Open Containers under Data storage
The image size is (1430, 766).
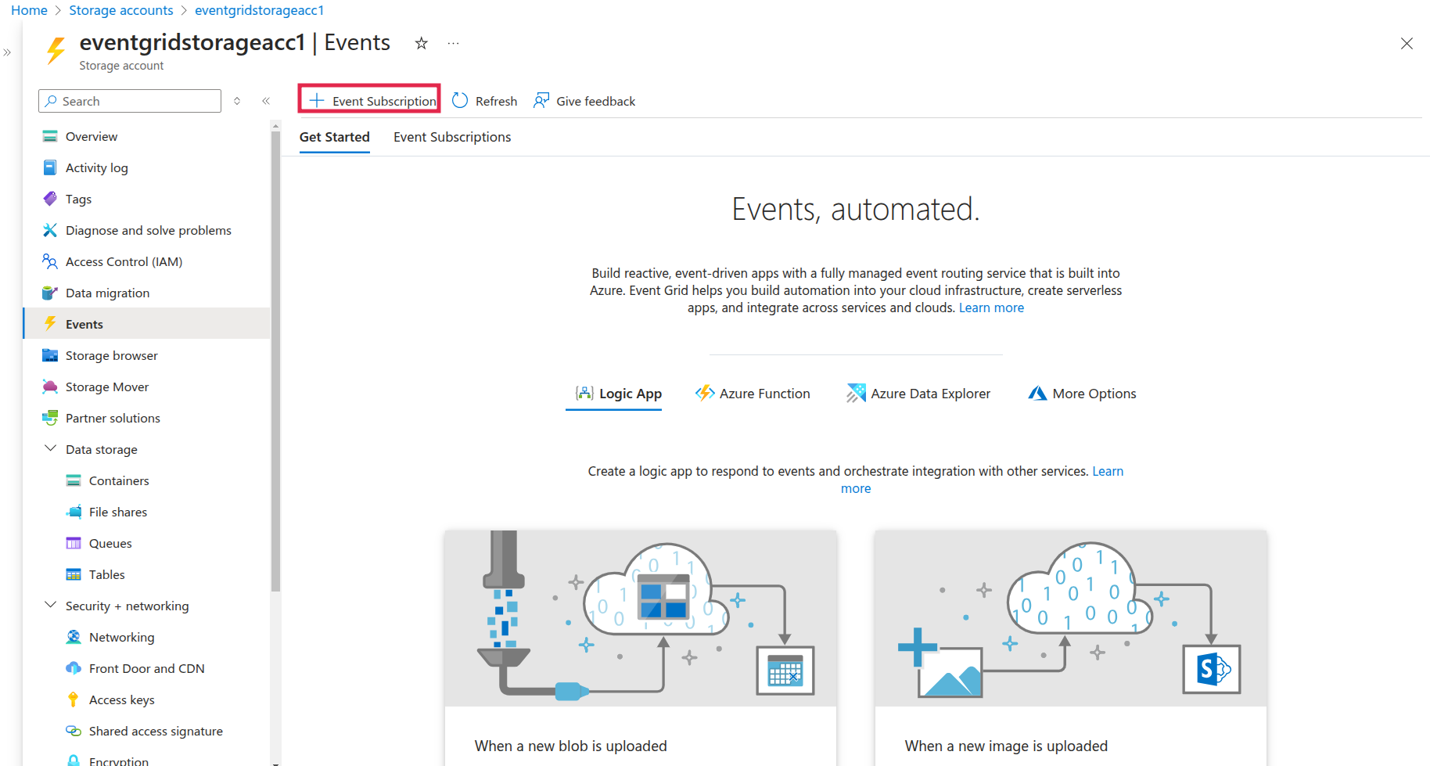pyautogui.click(x=119, y=480)
